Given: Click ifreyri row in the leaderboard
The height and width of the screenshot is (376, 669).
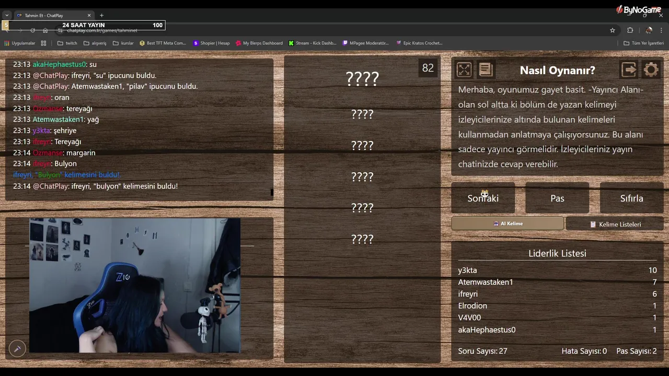Looking at the screenshot, I should click(x=557, y=294).
